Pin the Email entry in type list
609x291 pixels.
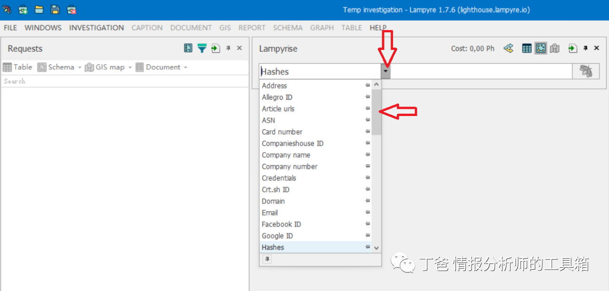(367, 213)
